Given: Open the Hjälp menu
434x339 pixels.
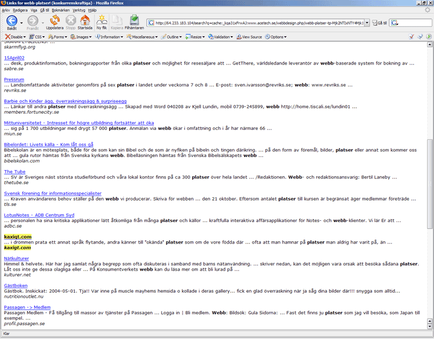Looking at the screenshot, I should [92, 10].
